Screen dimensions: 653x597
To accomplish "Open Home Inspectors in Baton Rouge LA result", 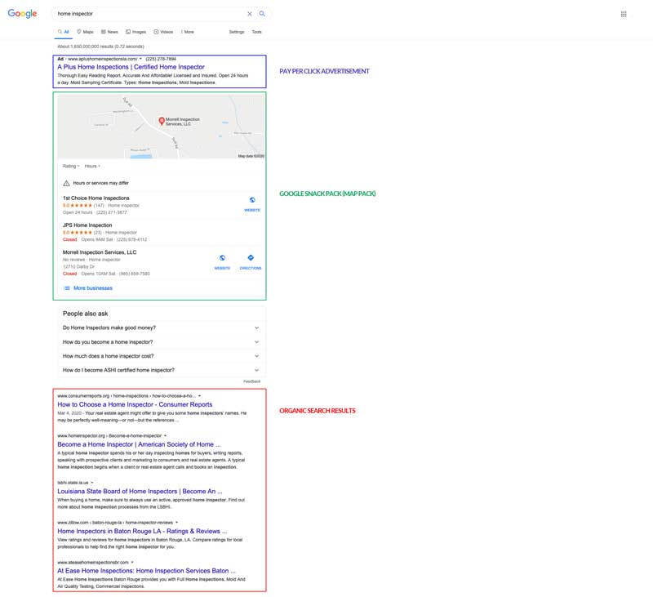I will 142,531.
